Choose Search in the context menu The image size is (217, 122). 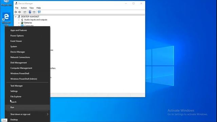pos(27,102)
